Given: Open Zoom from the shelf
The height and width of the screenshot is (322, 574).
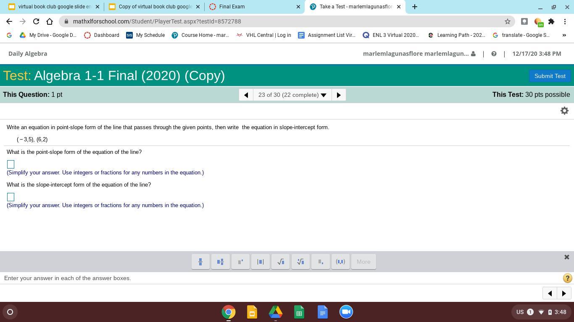Looking at the screenshot, I should click(x=346, y=312).
